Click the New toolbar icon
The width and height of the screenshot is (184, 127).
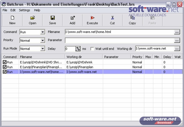click(x=12, y=18)
